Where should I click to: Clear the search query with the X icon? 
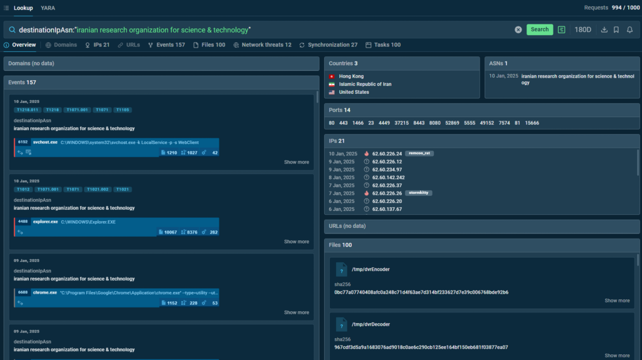coord(518,29)
